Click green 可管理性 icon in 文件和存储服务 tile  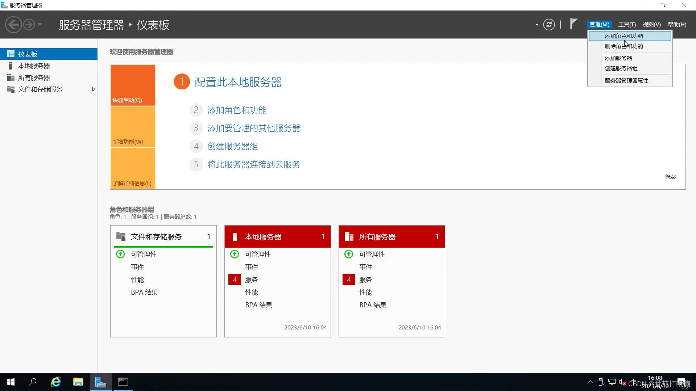coord(120,254)
